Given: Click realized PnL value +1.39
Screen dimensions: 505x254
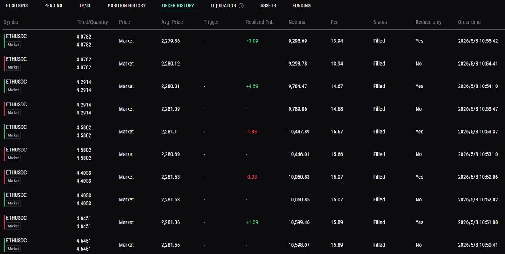Looking at the screenshot, I should 252,222.
